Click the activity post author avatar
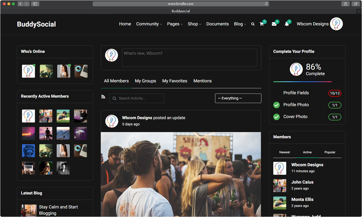Screen dimensions: 362x217 click(x=112, y=121)
